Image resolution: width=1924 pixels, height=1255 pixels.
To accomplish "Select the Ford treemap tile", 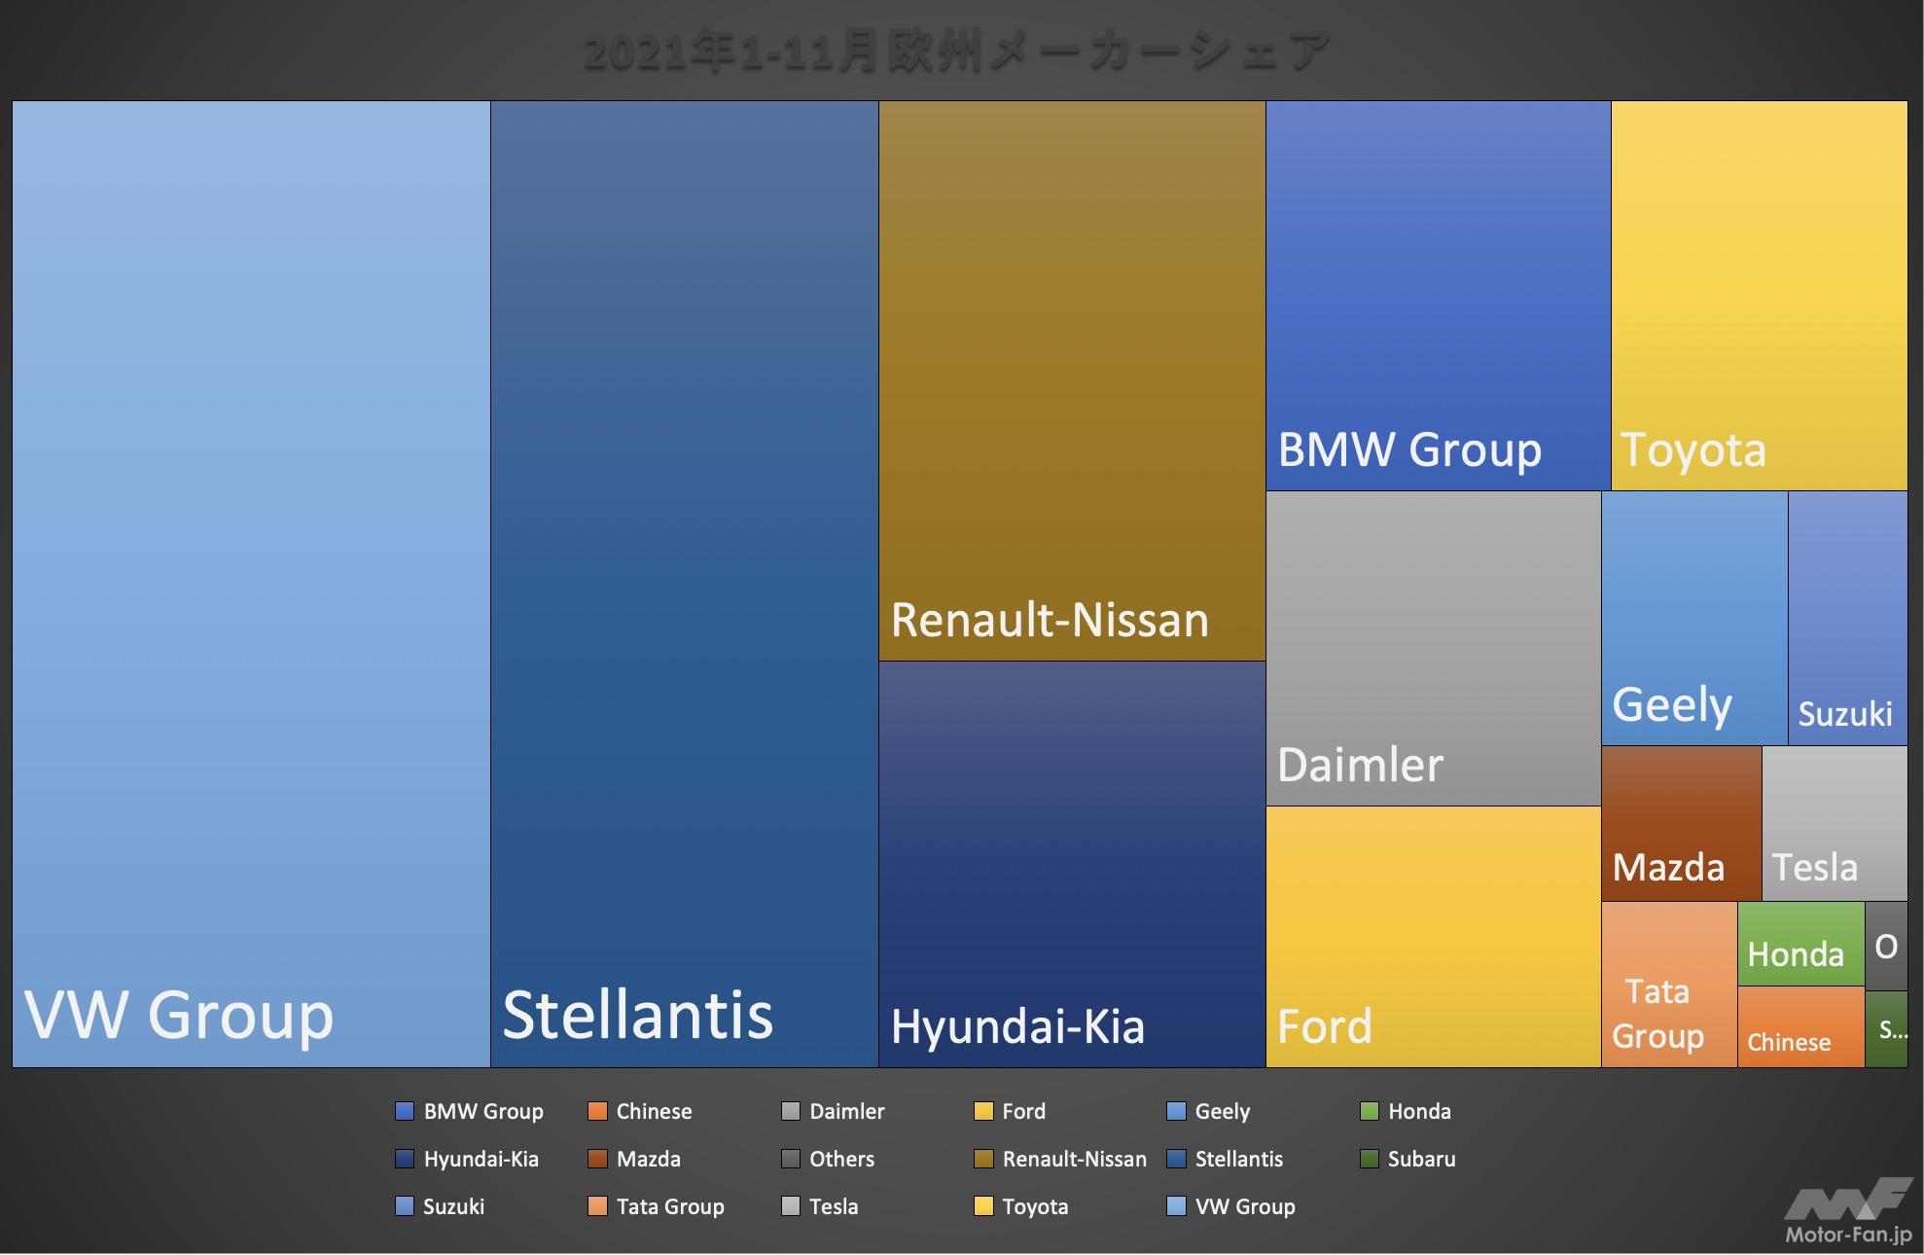I will pos(1433,936).
